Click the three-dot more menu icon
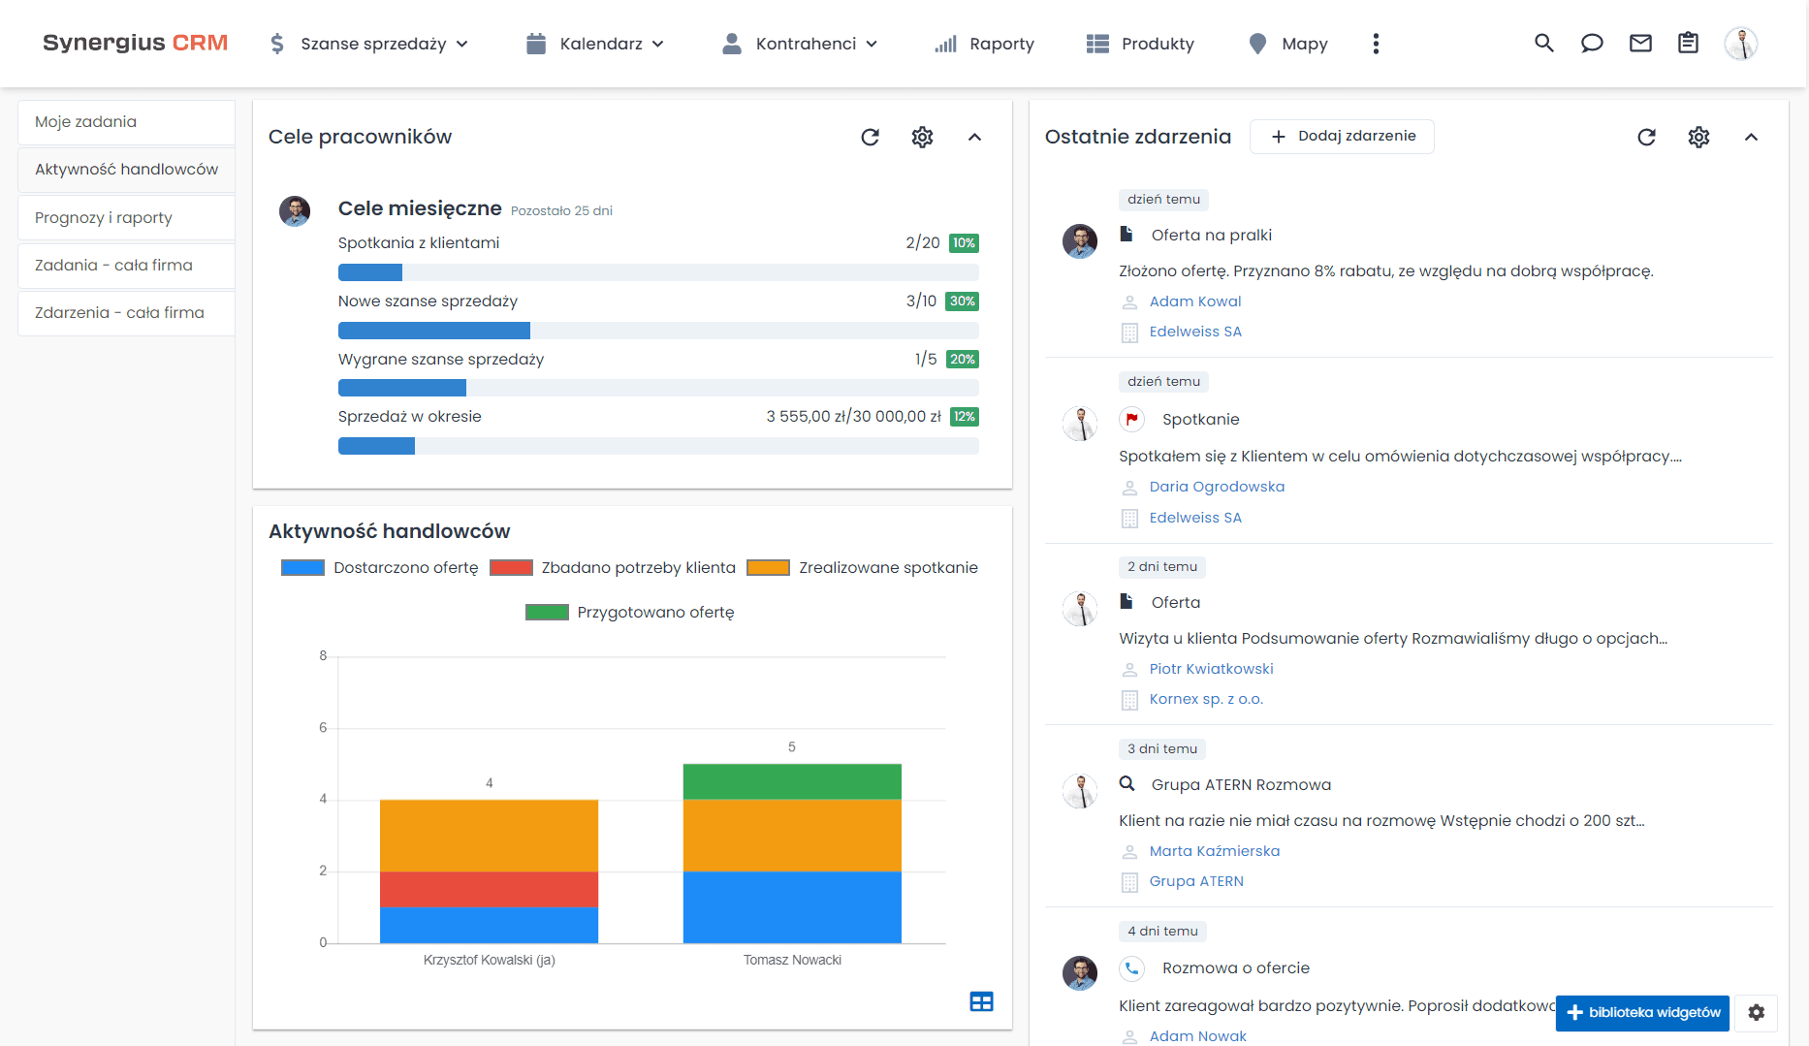1809x1046 pixels. (x=1376, y=44)
